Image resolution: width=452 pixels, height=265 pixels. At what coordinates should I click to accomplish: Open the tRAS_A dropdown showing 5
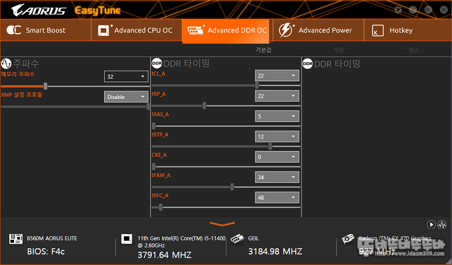[x=277, y=116]
